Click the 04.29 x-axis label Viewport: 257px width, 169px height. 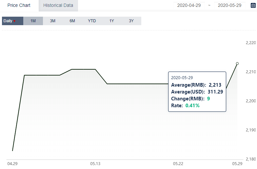(x=12, y=164)
